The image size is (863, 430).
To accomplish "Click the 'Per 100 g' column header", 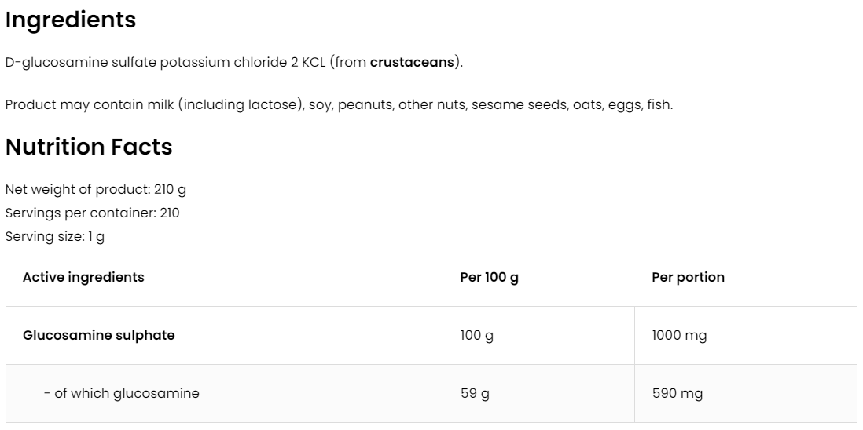I will 489,277.
